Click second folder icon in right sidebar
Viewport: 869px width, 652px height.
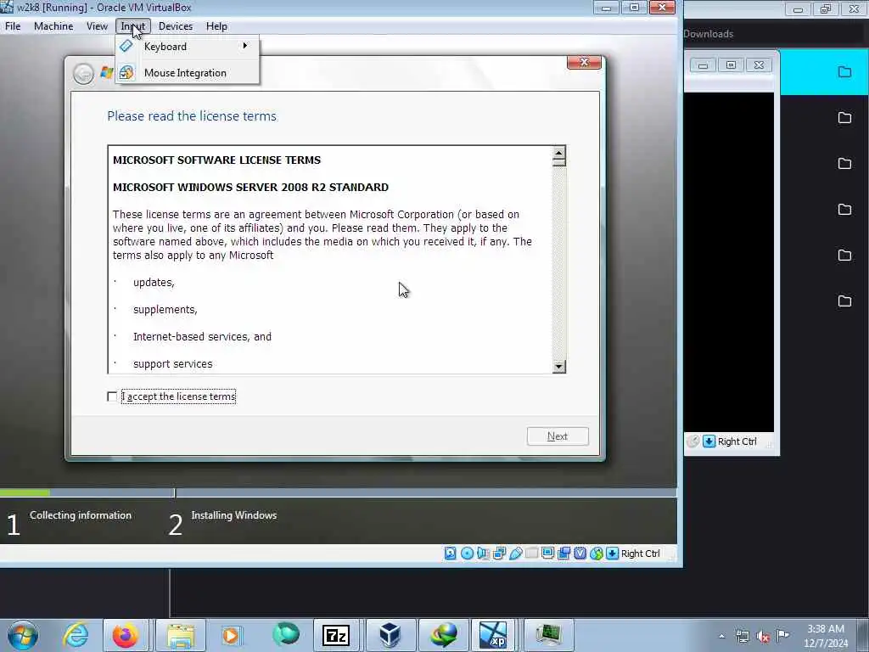[x=844, y=117]
